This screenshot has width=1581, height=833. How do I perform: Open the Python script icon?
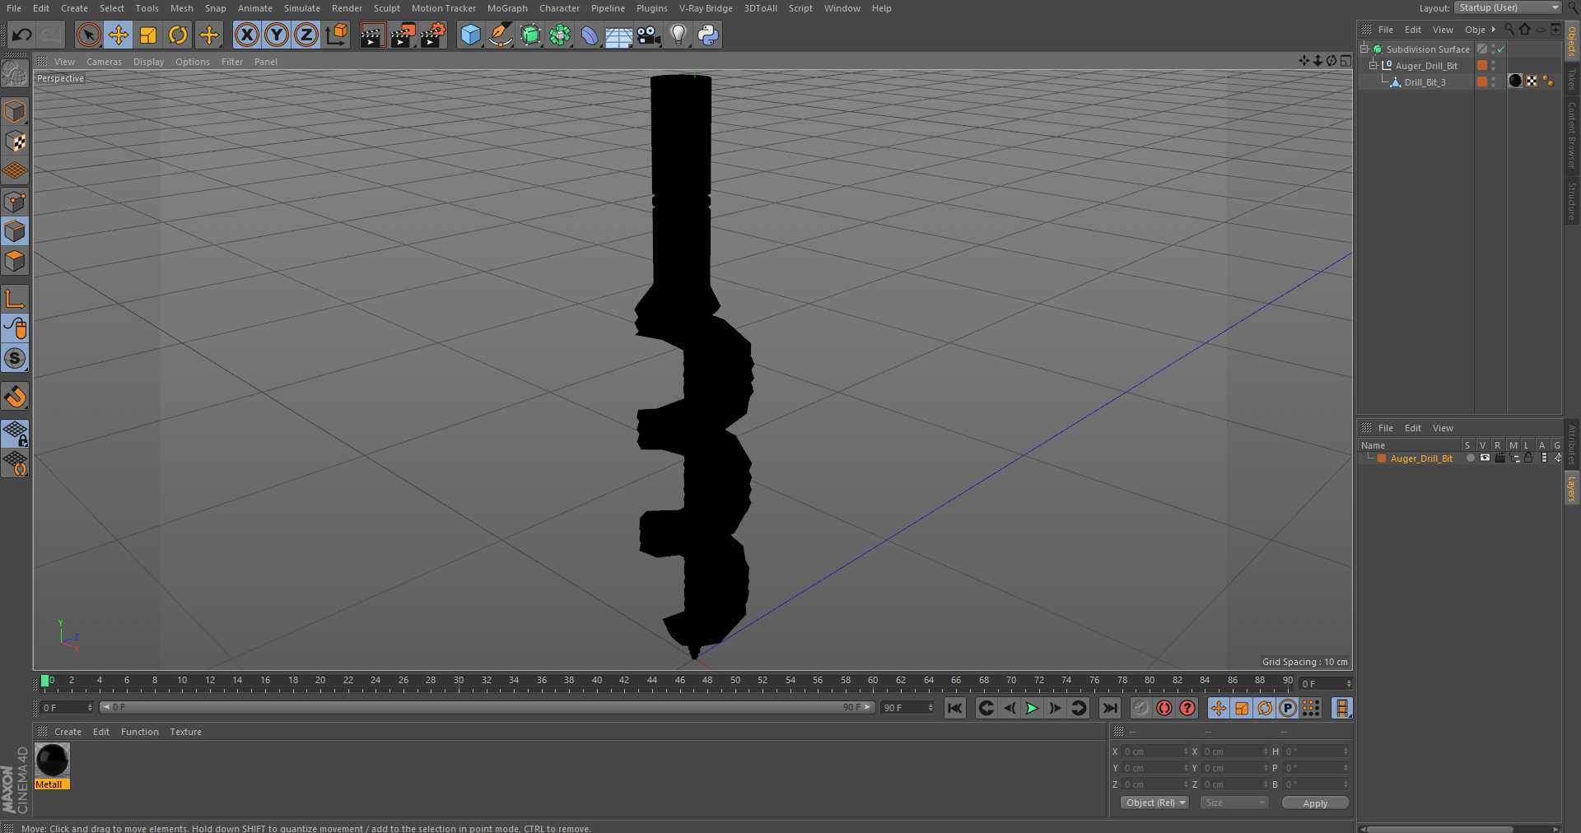tap(708, 35)
